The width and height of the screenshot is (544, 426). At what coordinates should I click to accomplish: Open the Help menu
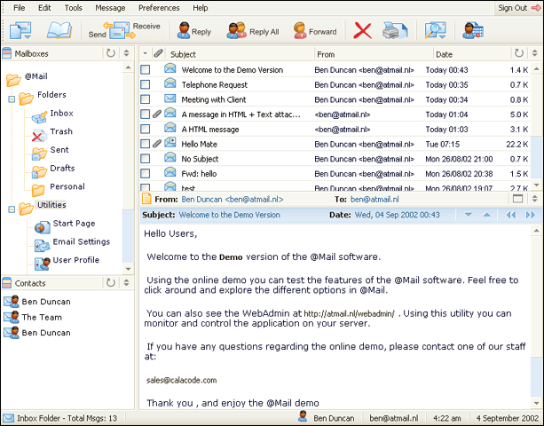(x=201, y=8)
